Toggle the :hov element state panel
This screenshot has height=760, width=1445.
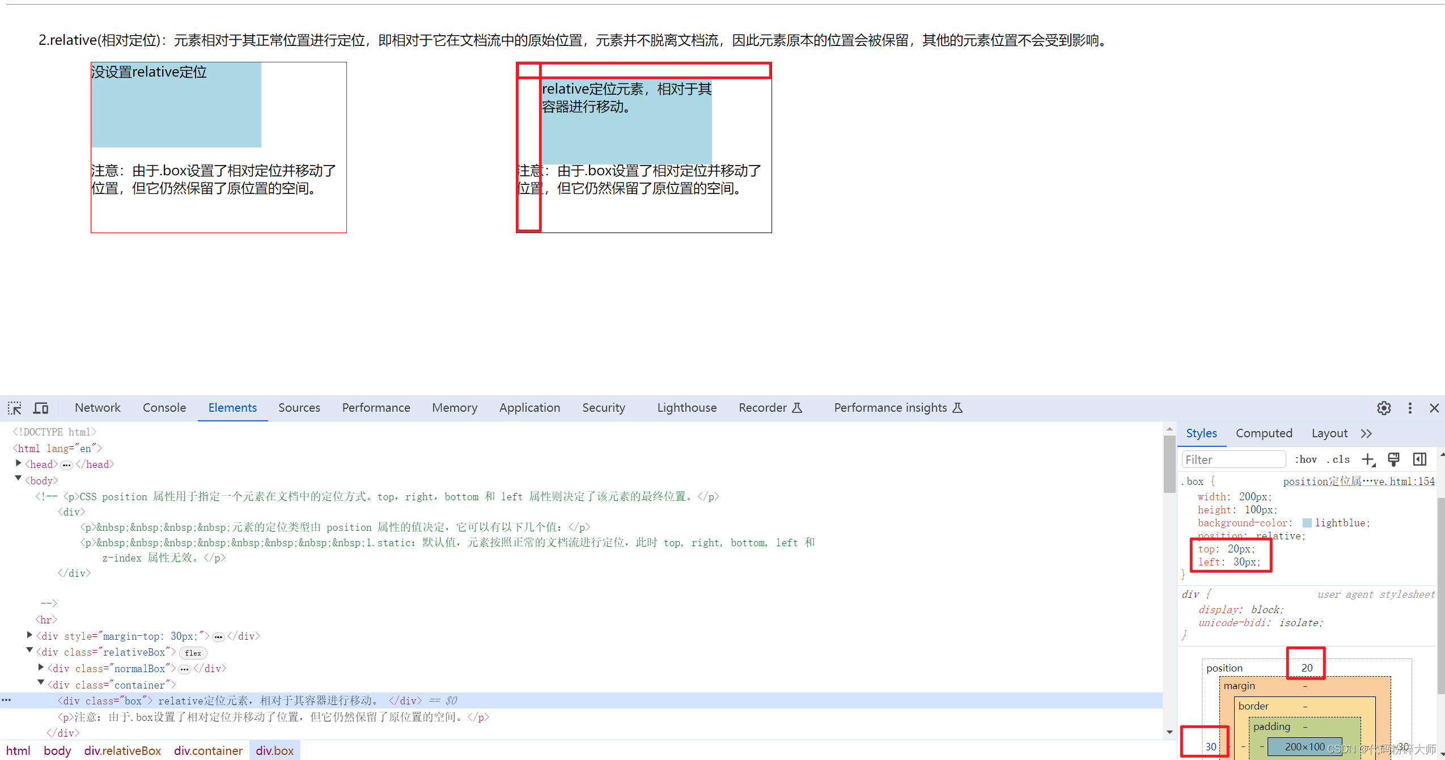[x=1306, y=459]
